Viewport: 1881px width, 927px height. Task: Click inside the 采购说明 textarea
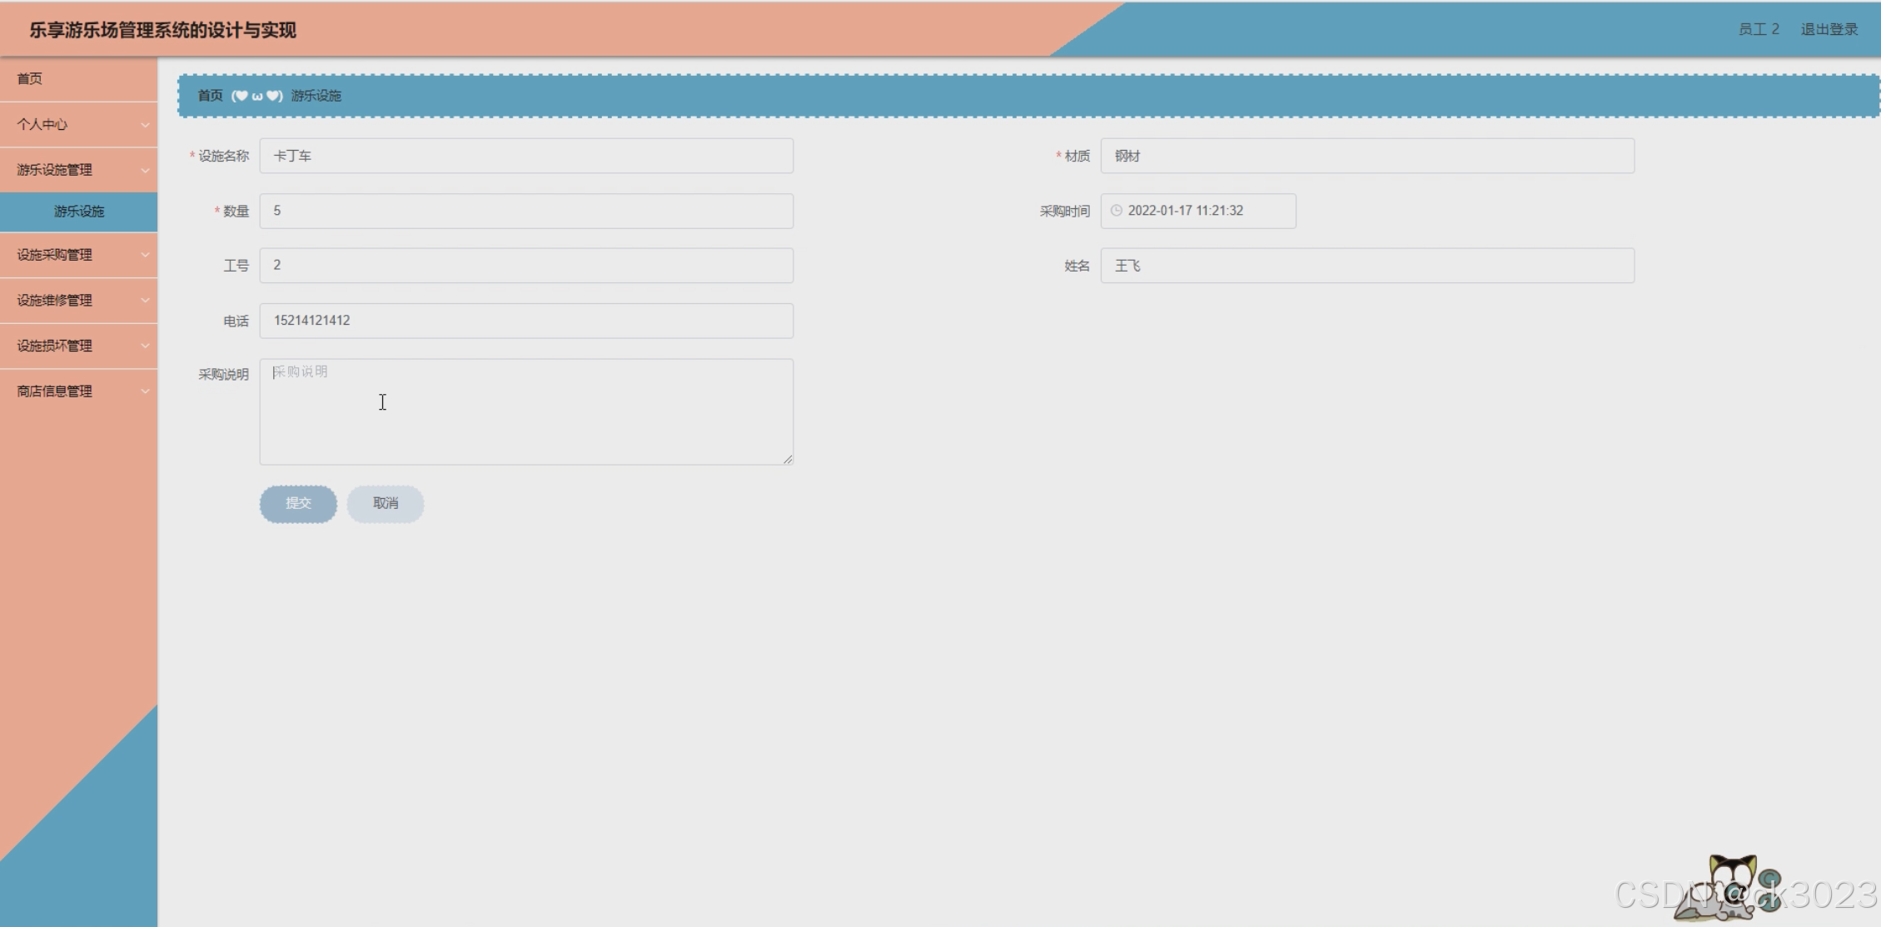(x=526, y=411)
